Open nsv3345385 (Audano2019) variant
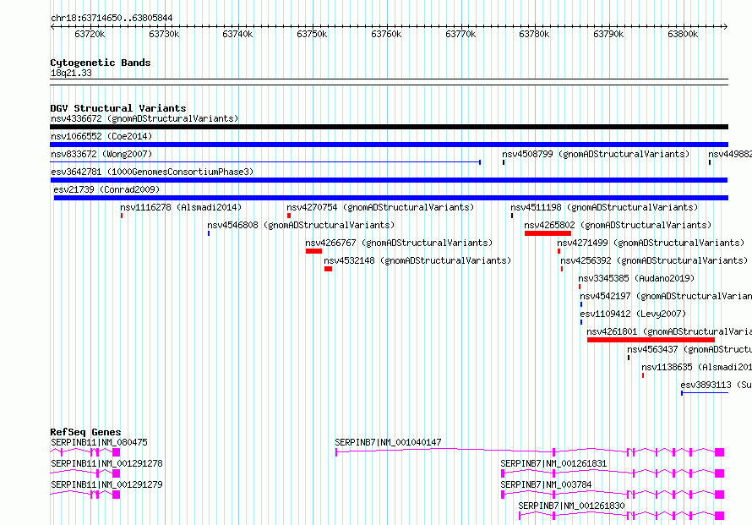The height and width of the screenshot is (525, 752). point(636,278)
